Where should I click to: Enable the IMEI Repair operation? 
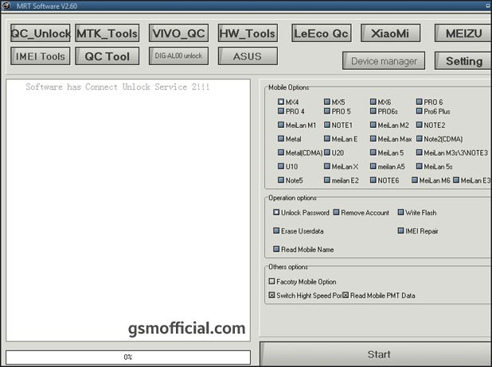coord(400,230)
